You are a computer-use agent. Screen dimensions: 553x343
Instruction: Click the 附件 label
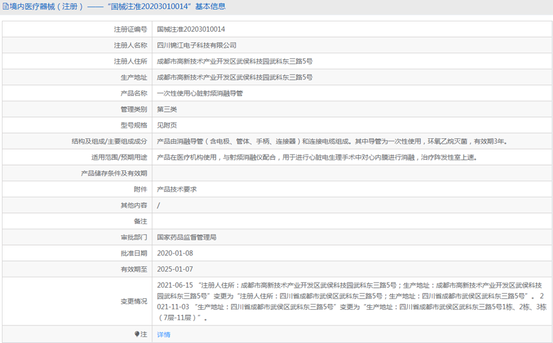pos(141,189)
